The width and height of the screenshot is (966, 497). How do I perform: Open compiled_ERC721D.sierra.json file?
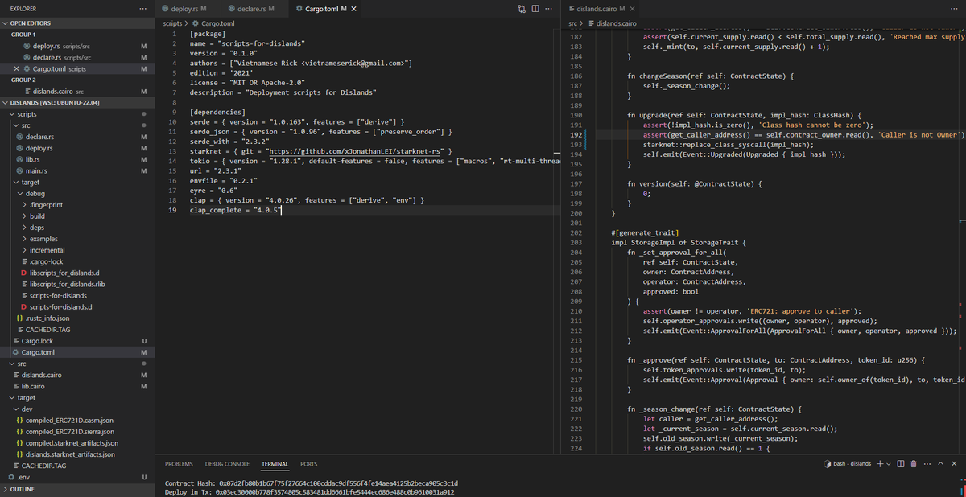[x=77, y=431]
